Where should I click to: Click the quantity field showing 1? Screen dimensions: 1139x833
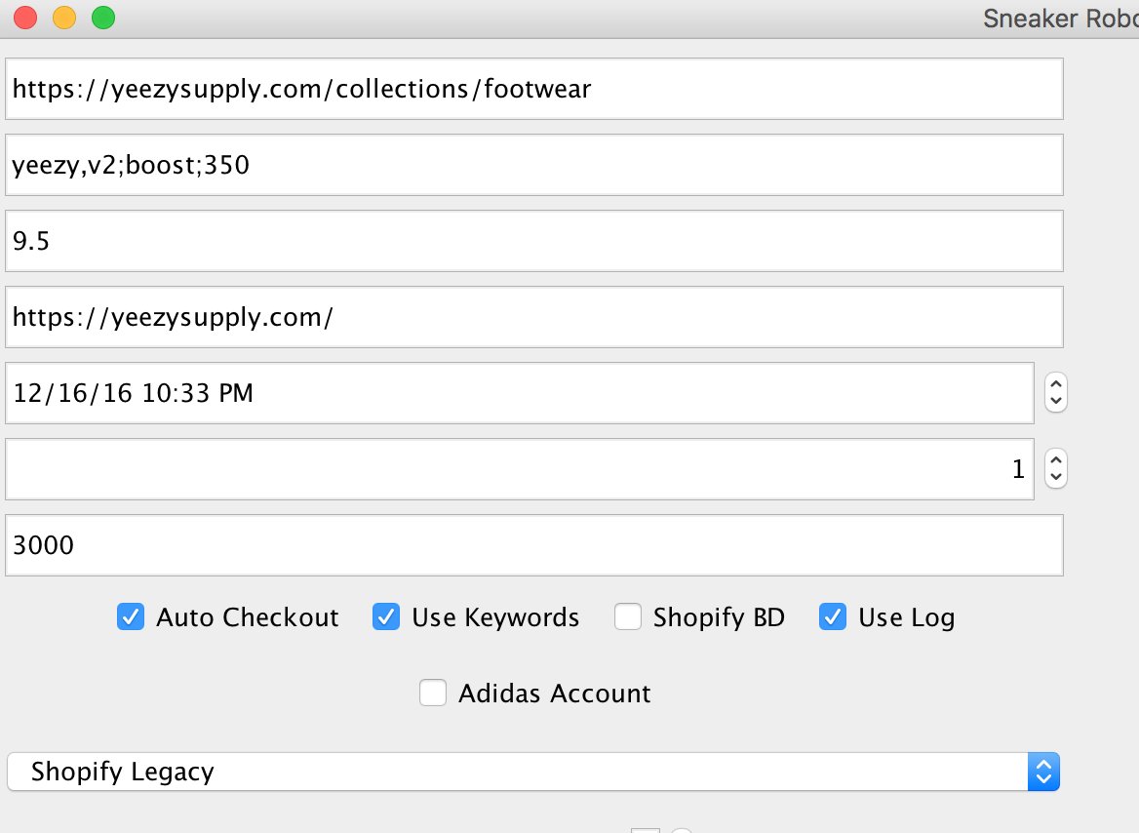[520, 469]
